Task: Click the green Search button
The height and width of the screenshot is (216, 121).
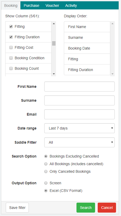Action: coord(86,208)
